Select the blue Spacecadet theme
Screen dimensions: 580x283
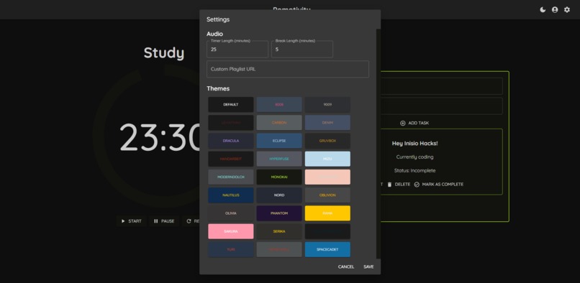(327, 249)
